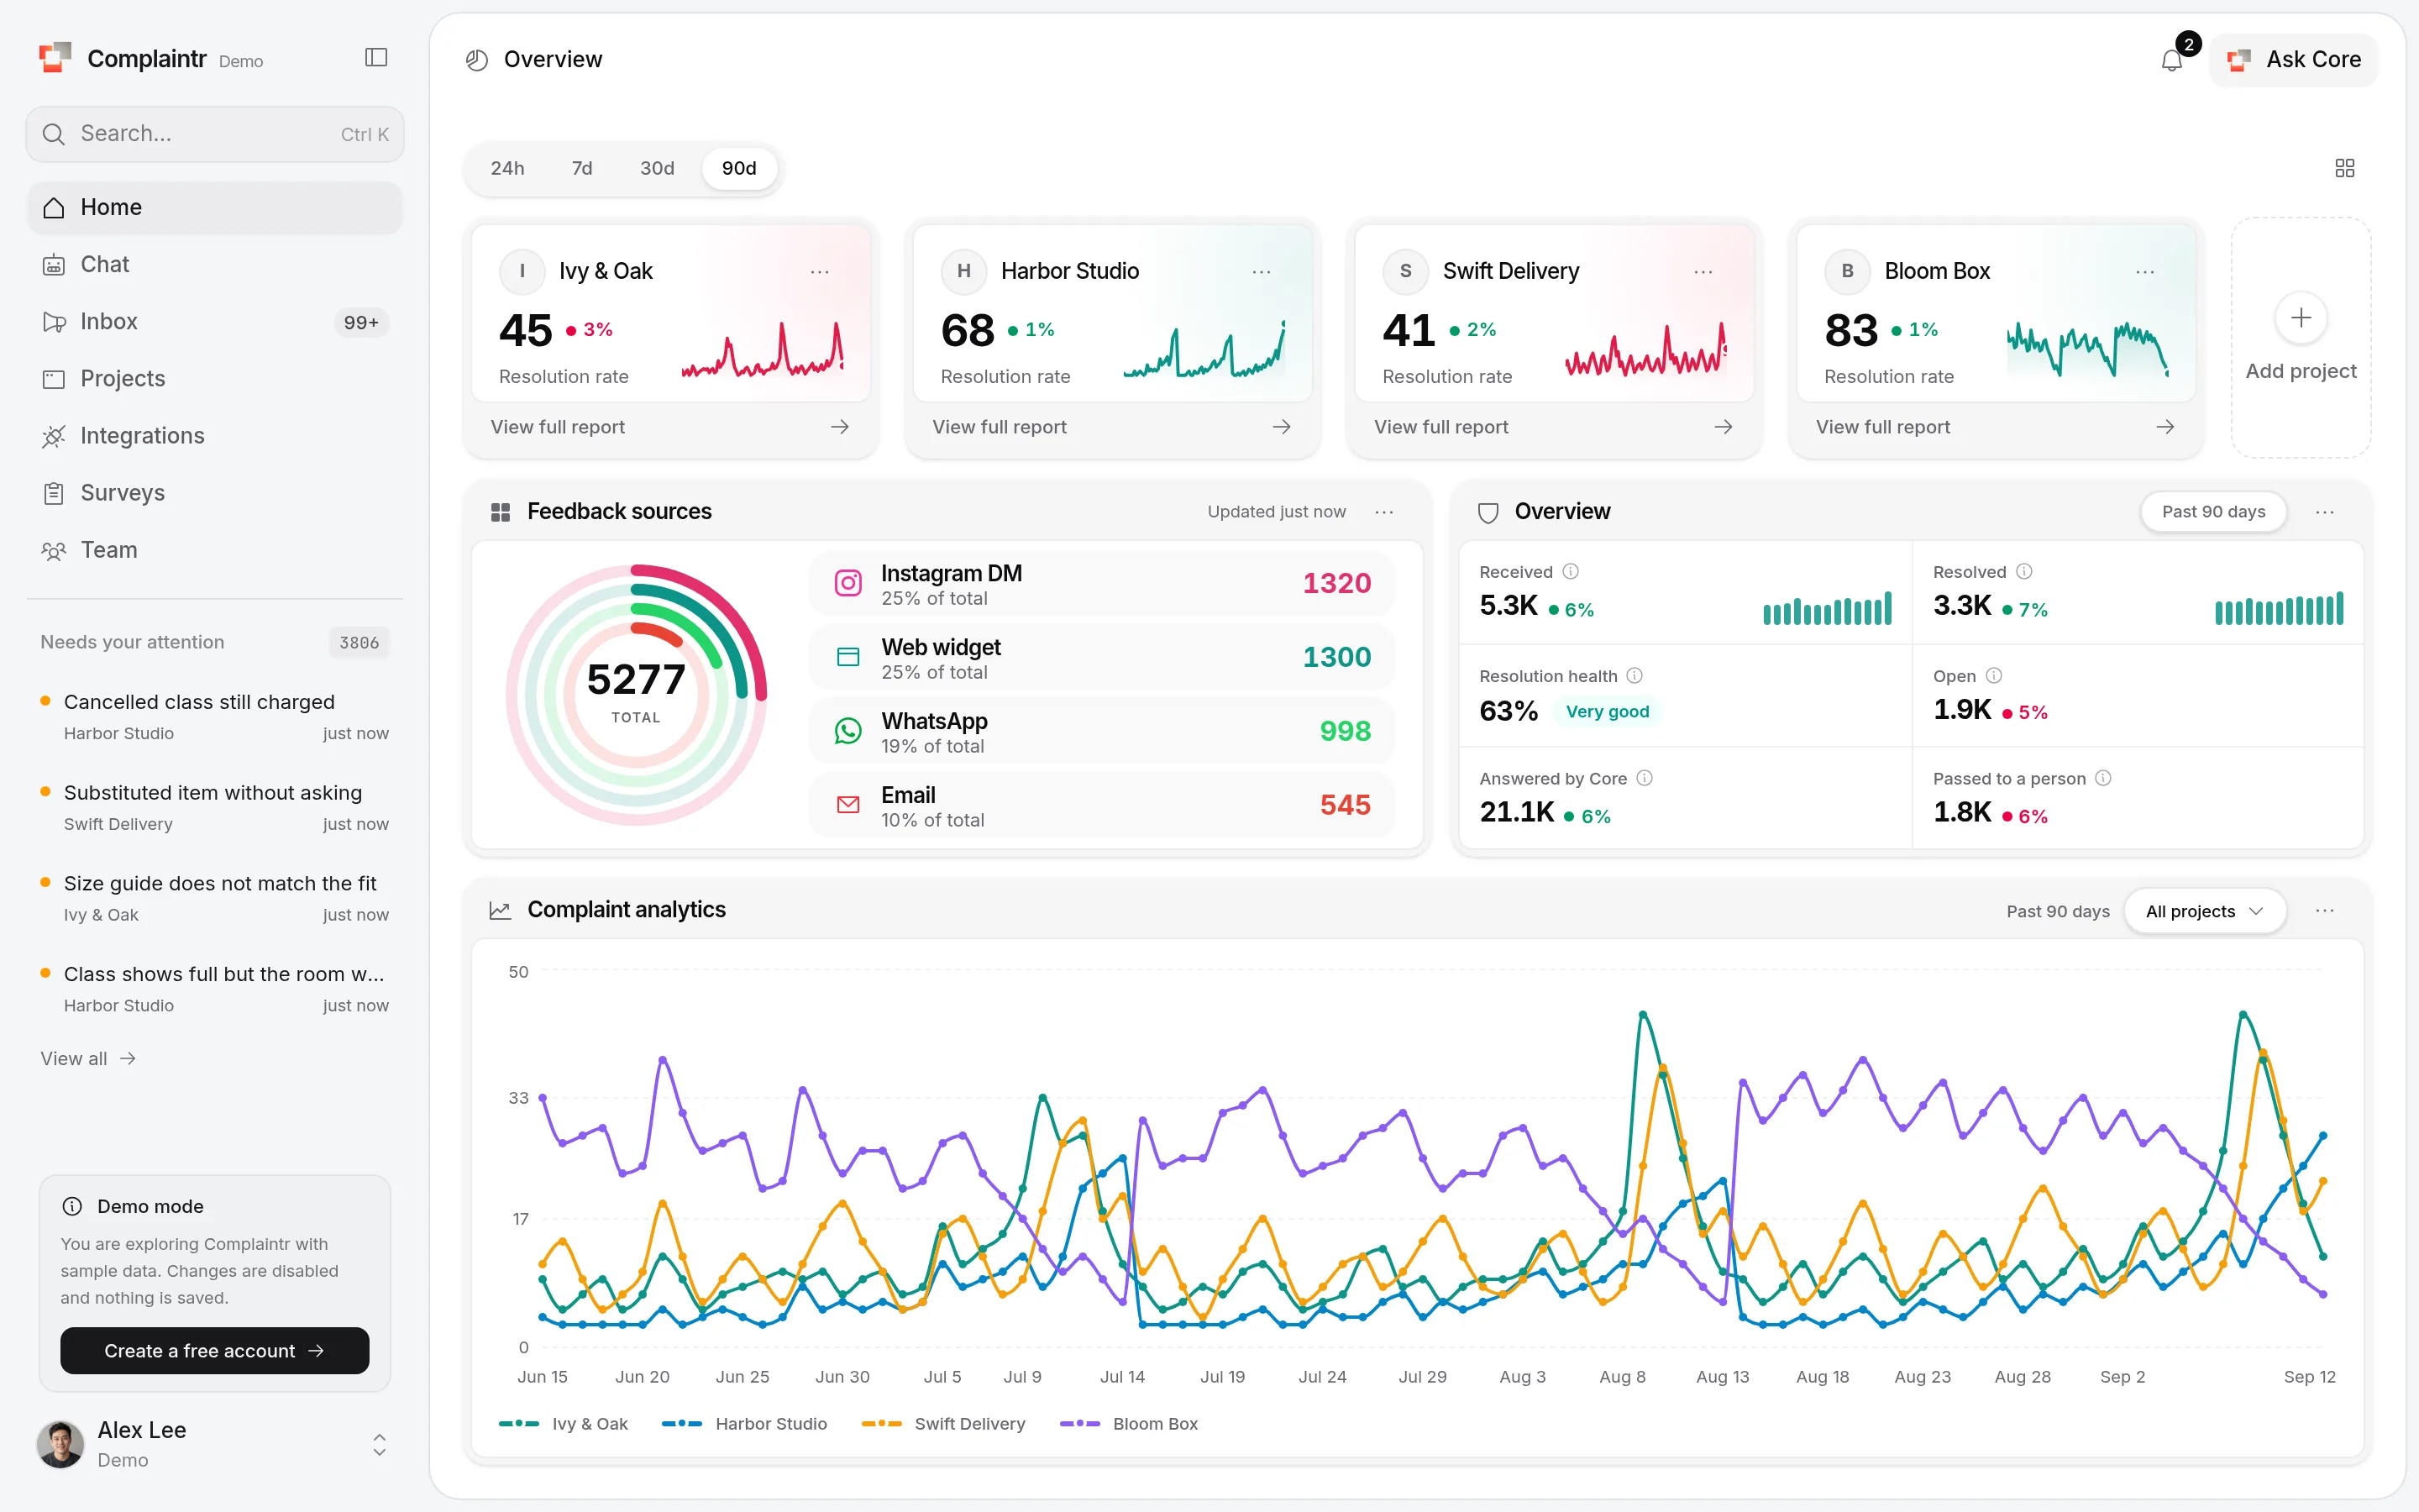Collapse the sidebar panel icon
This screenshot has width=2419, height=1512.
375,58
